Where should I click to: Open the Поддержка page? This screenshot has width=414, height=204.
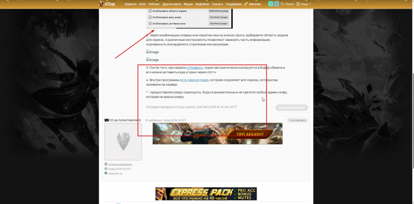click(233, 4)
